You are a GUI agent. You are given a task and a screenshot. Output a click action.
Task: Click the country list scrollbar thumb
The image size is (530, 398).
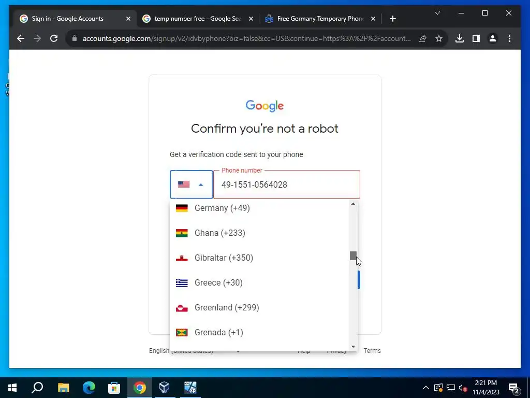pos(353,256)
